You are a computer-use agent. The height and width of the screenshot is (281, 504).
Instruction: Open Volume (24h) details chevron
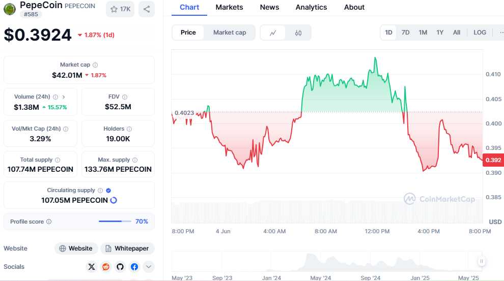coord(64,97)
